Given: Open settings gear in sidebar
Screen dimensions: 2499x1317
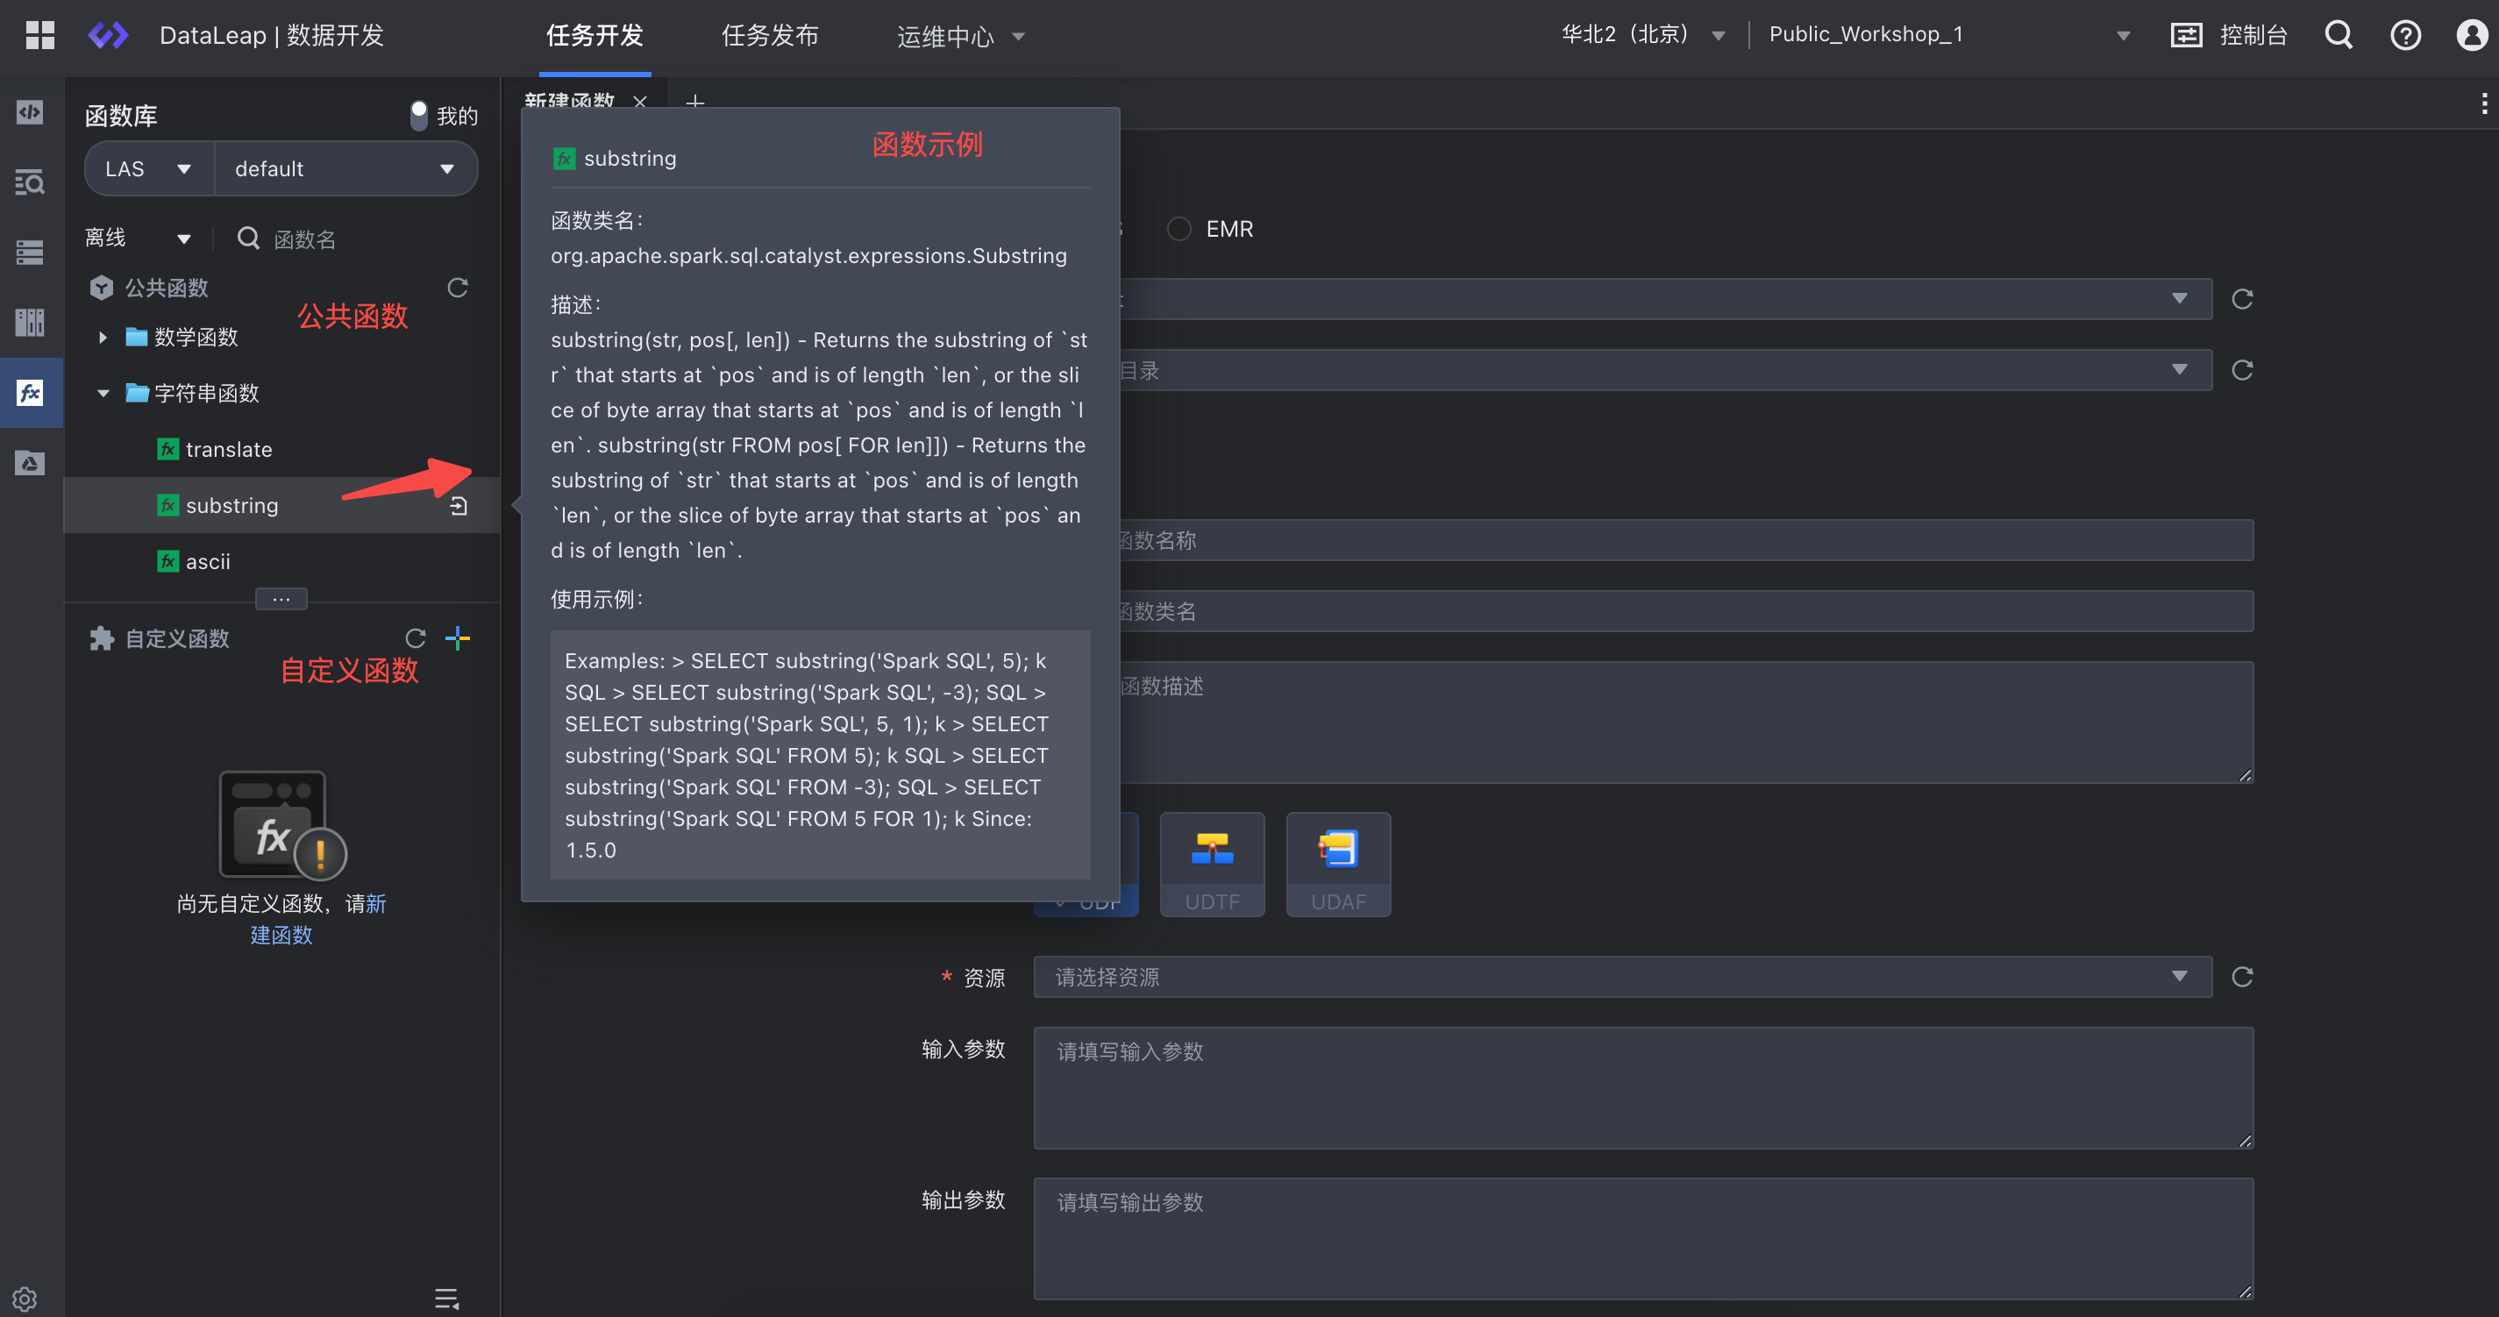Looking at the screenshot, I should pos(25,1298).
